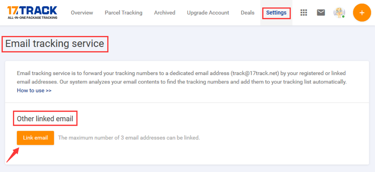Select the Settings tab
Screen dimensions: 375x172
tap(276, 13)
